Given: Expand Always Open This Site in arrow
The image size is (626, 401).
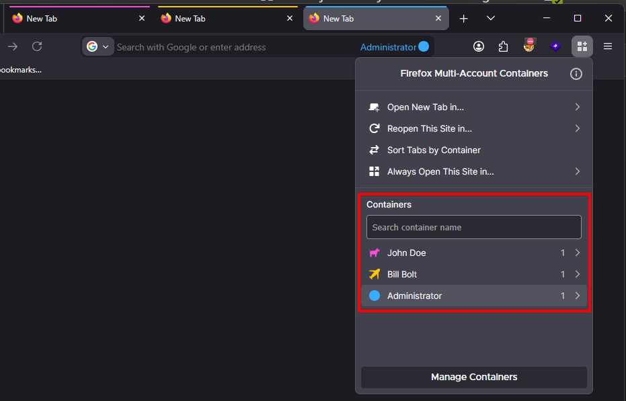Looking at the screenshot, I should [x=578, y=171].
